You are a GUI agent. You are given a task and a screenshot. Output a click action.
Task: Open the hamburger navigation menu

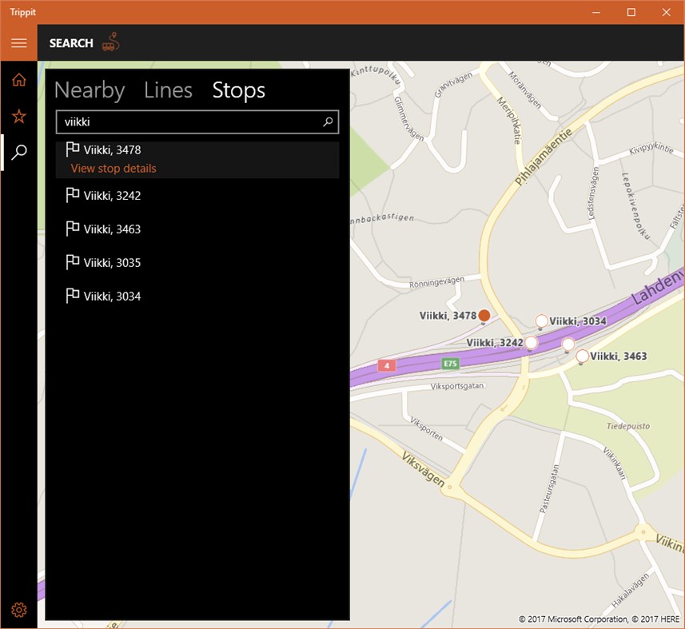click(18, 43)
